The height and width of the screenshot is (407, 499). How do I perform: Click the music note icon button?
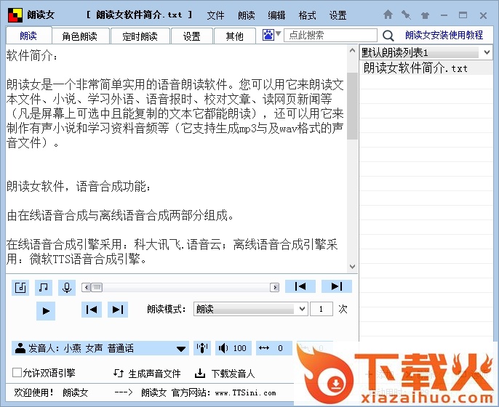(44, 288)
